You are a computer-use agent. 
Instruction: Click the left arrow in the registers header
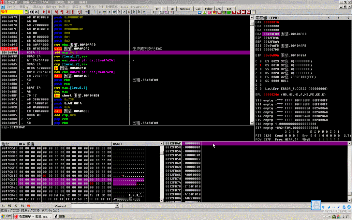pyautogui.click(x=328, y=18)
